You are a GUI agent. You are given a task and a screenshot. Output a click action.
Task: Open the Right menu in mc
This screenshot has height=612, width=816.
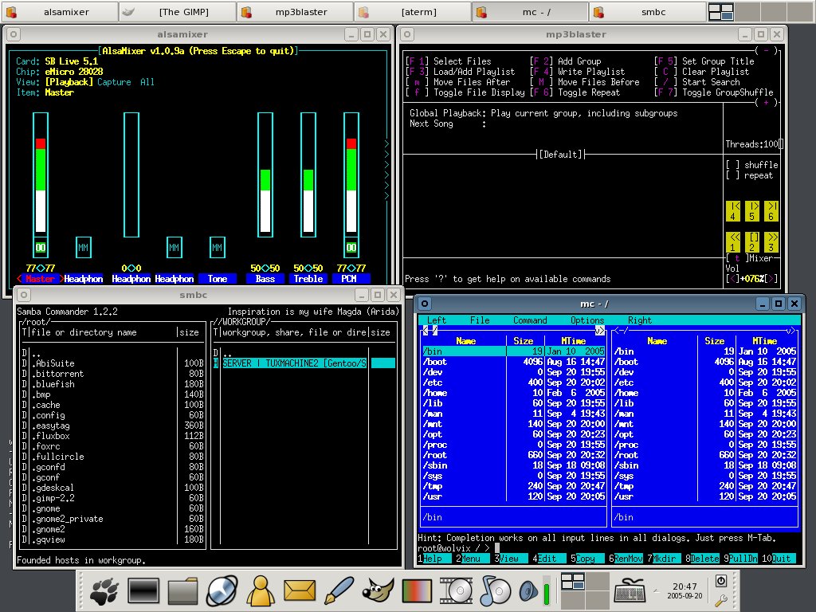click(640, 320)
